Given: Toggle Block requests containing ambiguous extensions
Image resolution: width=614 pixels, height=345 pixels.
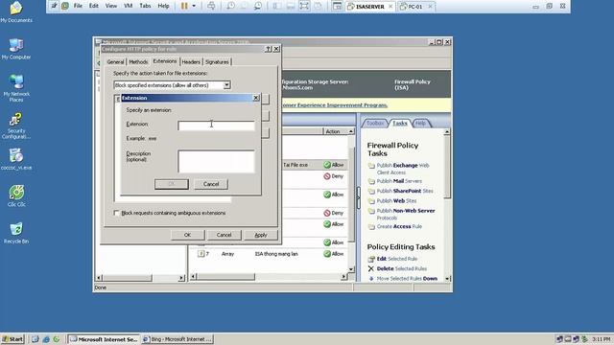Looking at the screenshot, I should (117, 213).
